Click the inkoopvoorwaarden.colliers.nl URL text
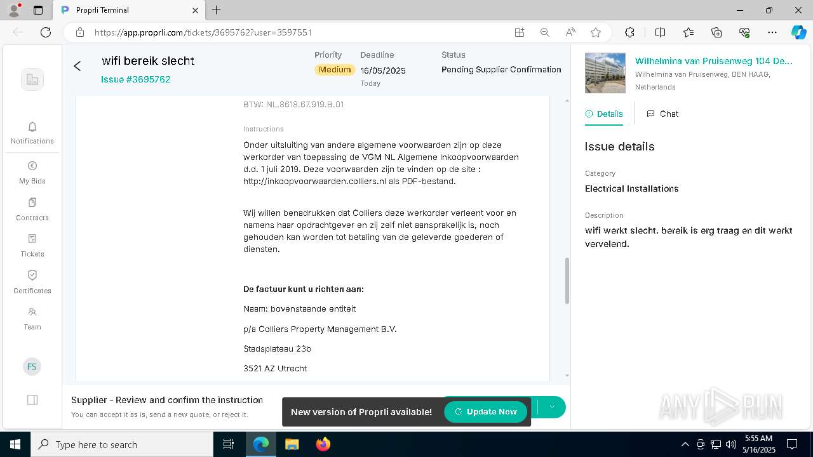Screen dimensions: 813x457 click(x=315, y=182)
